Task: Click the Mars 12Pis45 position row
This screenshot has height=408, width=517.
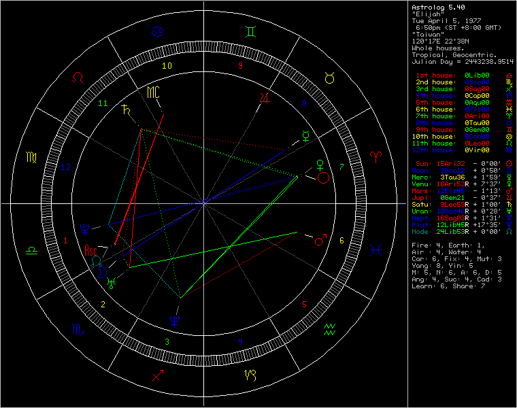Action: coord(462,191)
